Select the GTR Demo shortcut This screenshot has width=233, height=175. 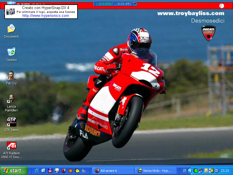coord(11,125)
